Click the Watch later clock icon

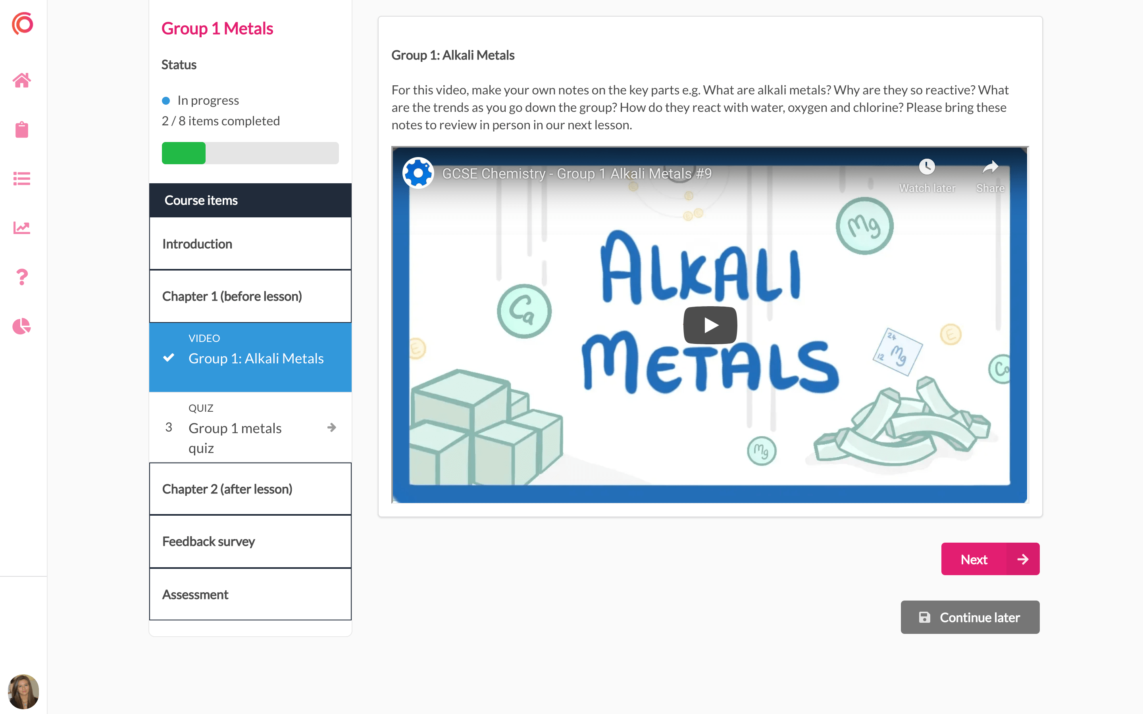coord(927,167)
